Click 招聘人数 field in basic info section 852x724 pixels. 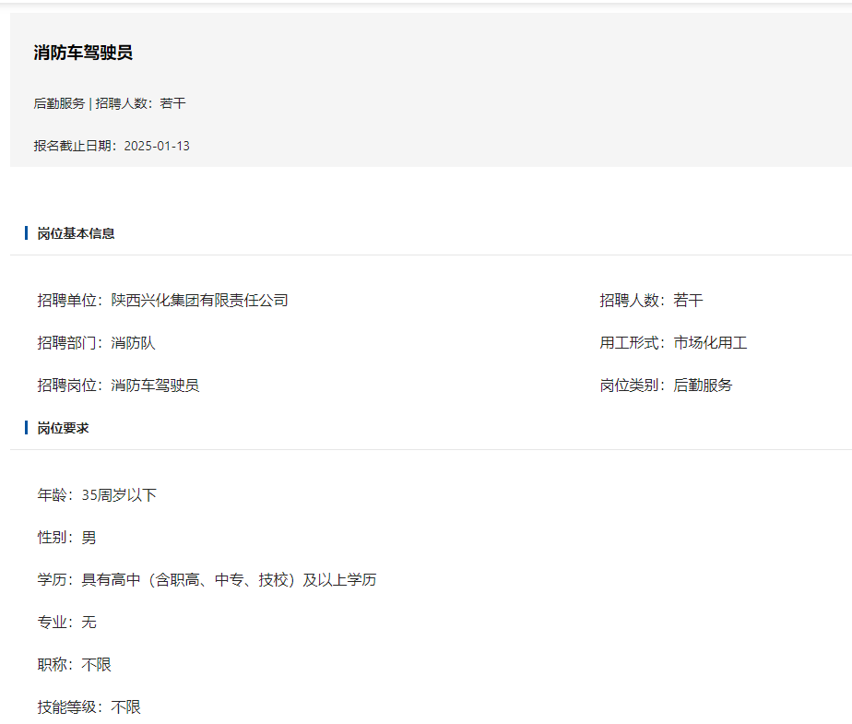[651, 301]
